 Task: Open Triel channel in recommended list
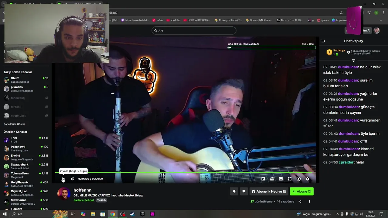tap(26, 140)
